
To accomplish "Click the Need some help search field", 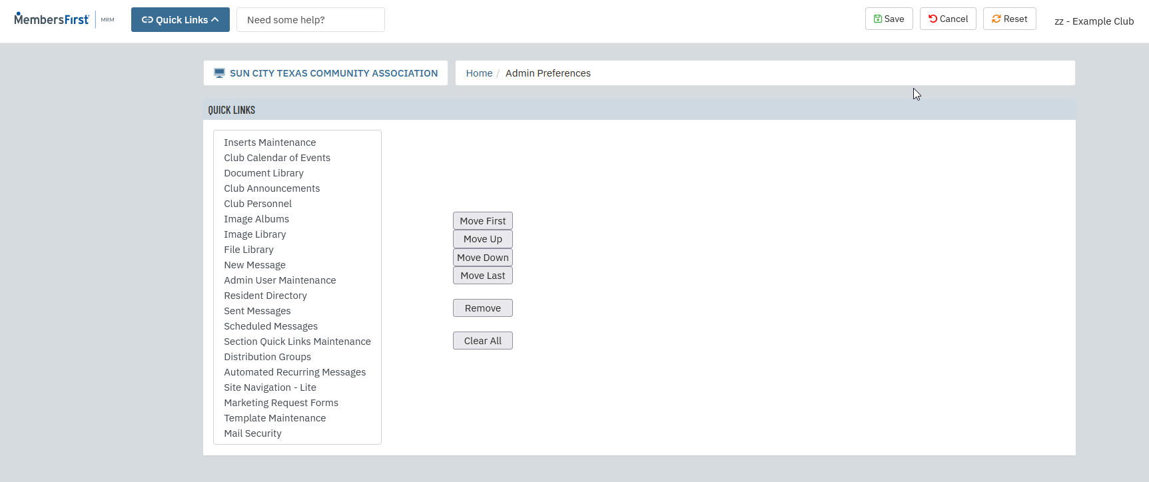I will coord(310,20).
